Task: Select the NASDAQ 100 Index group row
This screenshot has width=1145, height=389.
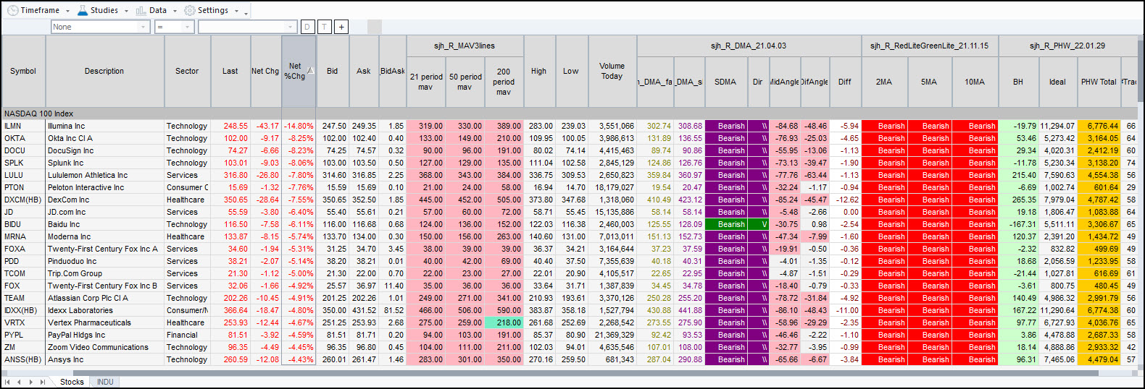Action: click(569, 114)
